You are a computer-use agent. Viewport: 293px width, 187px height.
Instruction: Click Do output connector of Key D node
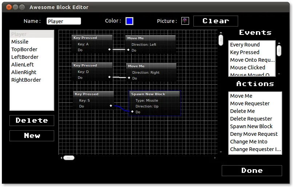click(x=109, y=77)
